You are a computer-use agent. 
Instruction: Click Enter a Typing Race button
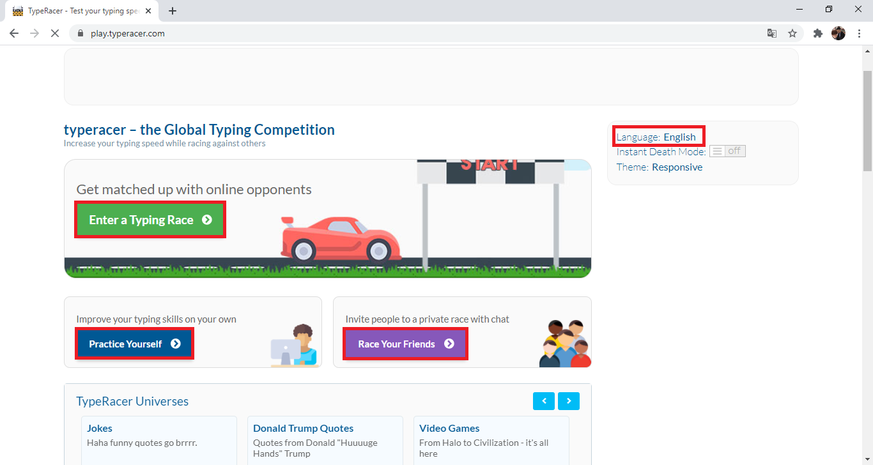click(x=150, y=220)
